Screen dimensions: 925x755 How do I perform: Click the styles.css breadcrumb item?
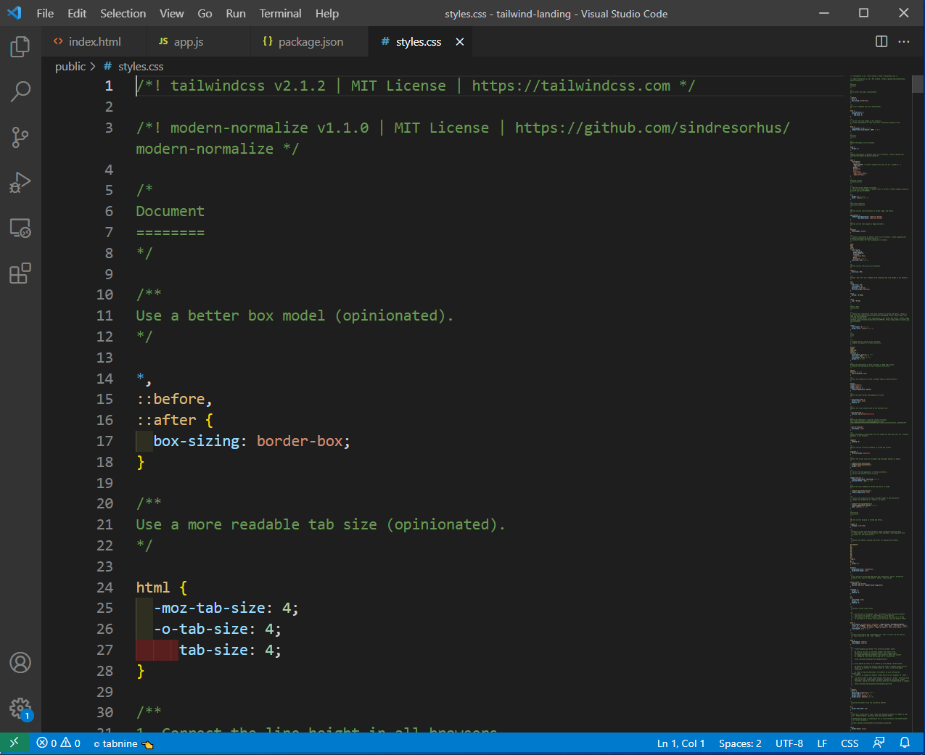click(x=141, y=66)
